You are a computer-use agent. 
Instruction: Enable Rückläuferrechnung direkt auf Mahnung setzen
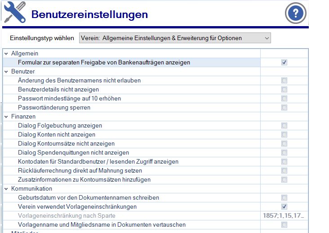(284, 170)
